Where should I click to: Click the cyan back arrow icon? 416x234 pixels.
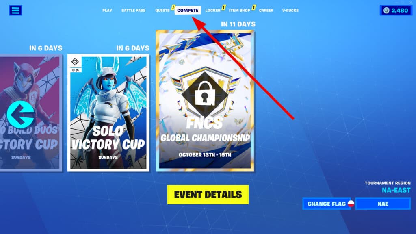click(20, 114)
